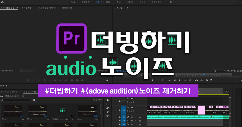Click the Program timecode 00:00:56:12

click(x=121, y=71)
